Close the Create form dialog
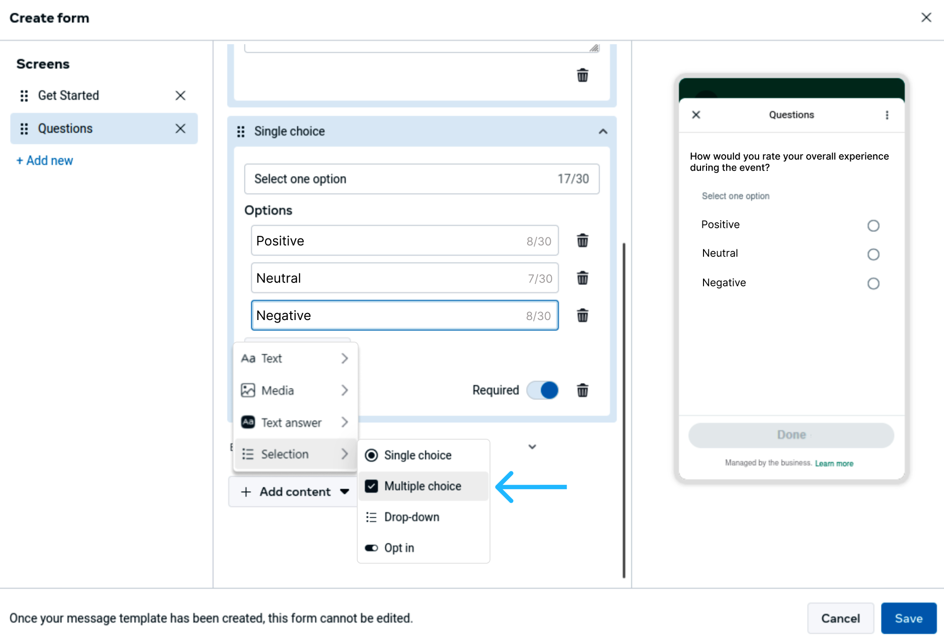 point(926,18)
